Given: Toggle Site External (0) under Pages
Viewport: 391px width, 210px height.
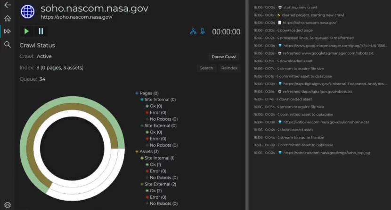Looking at the screenshot, I should 158,125.
